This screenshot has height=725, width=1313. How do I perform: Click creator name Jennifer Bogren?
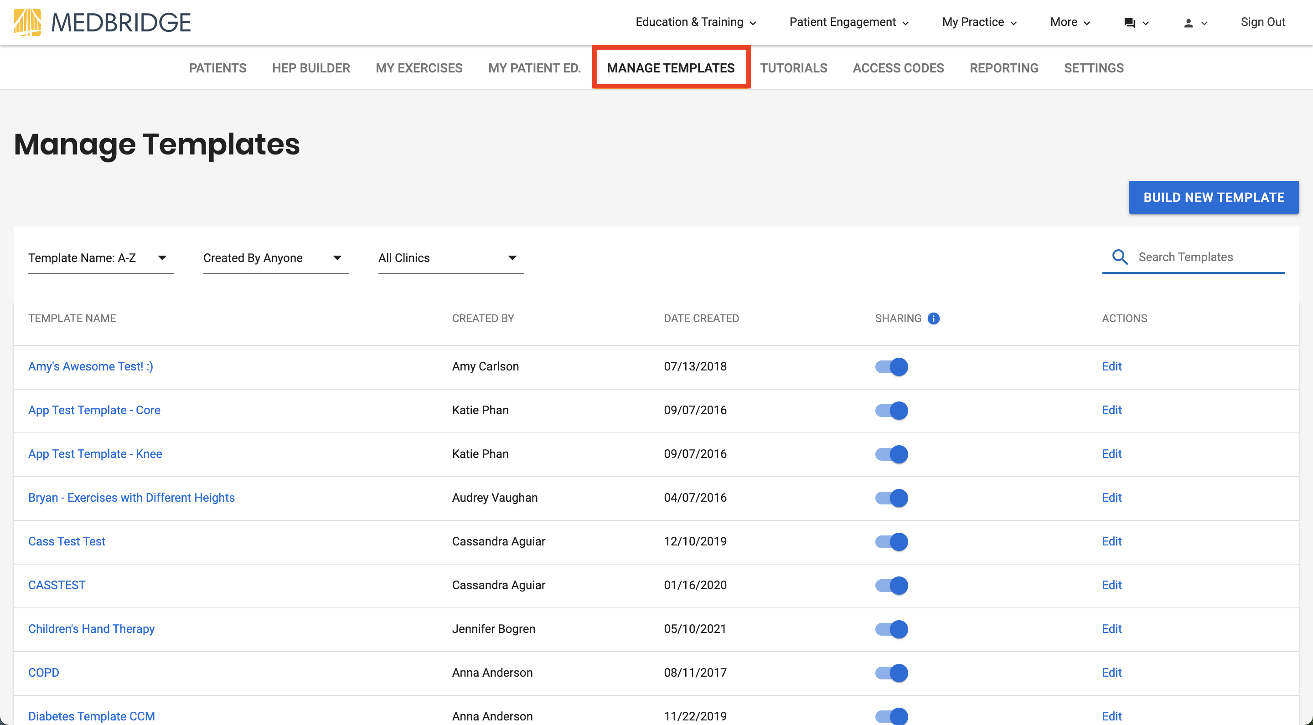[x=493, y=629]
